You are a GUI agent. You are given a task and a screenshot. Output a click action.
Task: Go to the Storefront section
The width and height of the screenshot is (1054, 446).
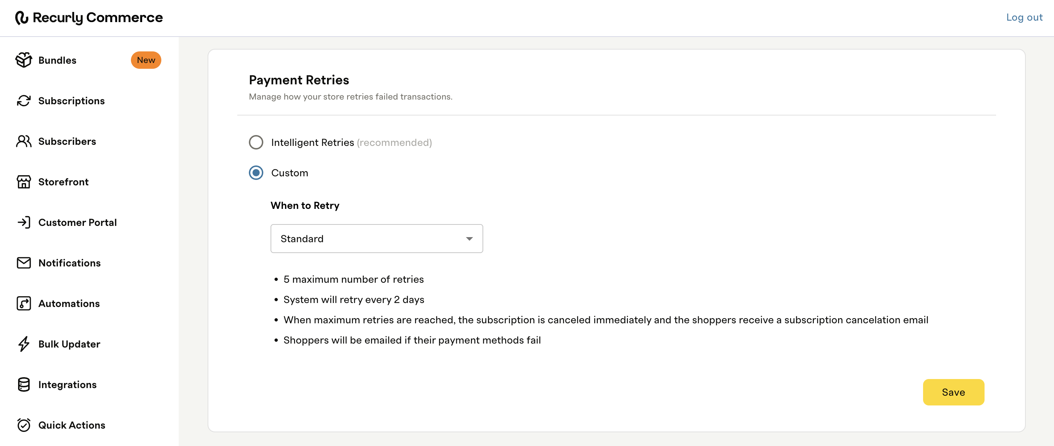click(63, 182)
